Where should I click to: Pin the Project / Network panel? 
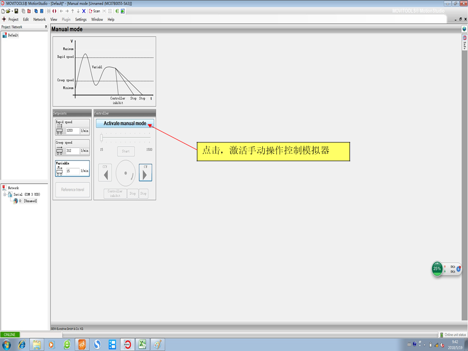coord(46,27)
